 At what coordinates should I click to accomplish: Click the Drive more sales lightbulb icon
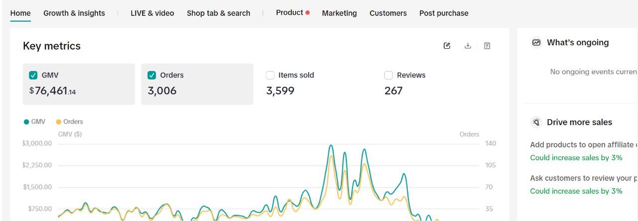point(536,122)
